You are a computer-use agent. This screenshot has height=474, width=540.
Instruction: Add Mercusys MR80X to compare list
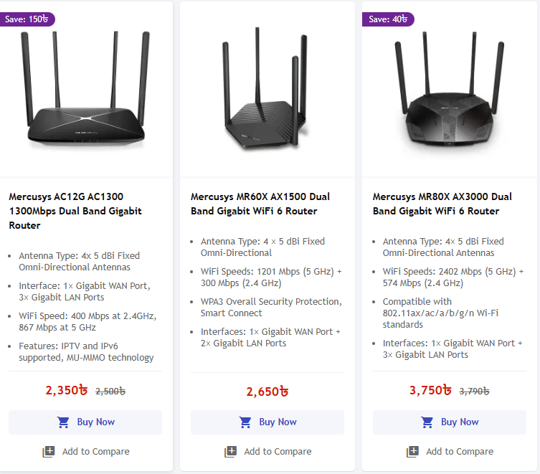460,452
